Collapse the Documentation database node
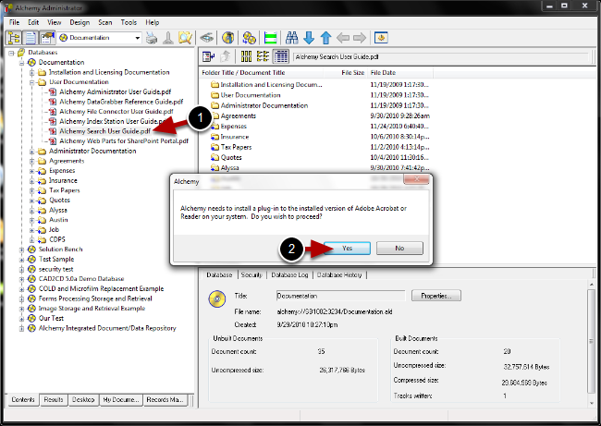Viewport: 601px width, 426px height. pyautogui.click(x=22, y=63)
